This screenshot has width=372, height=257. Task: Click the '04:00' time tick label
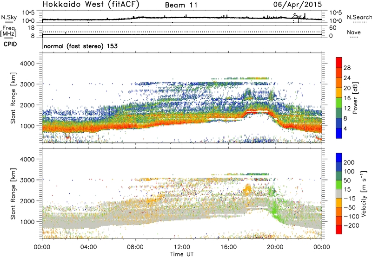coord(88,247)
